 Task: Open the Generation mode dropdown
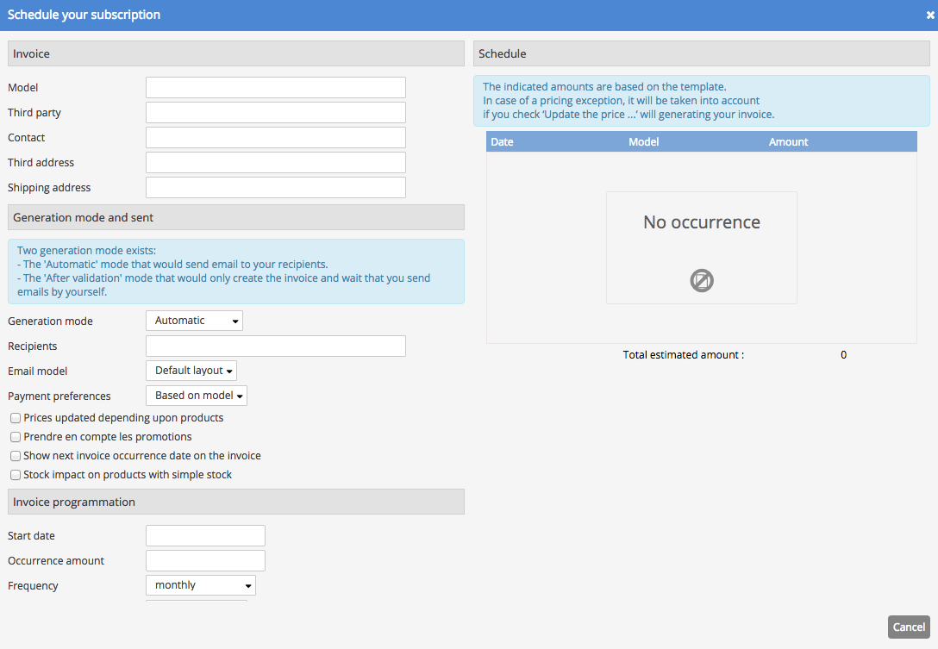195,321
